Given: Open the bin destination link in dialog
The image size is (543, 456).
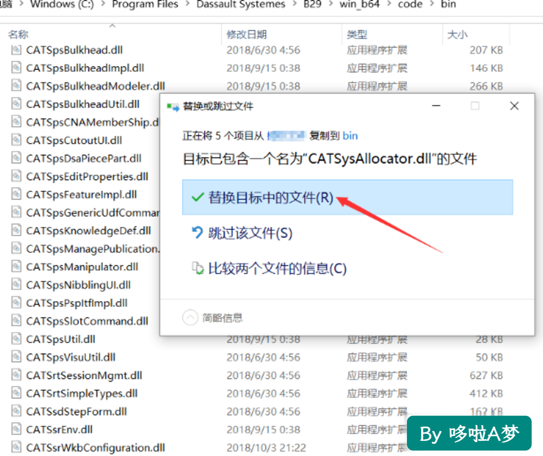Looking at the screenshot, I should click(350, 136).
